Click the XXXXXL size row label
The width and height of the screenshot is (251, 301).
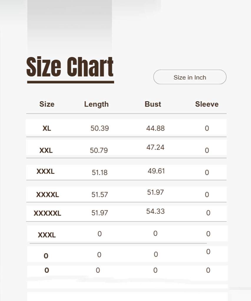(47, 213)
